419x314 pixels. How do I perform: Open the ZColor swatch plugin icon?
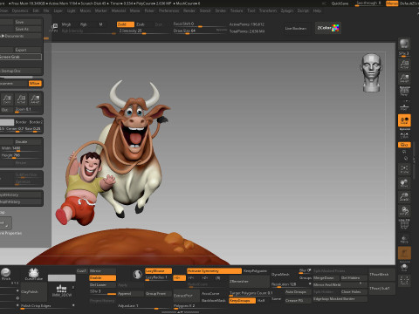pyautogui.click(x=328, y=28)
